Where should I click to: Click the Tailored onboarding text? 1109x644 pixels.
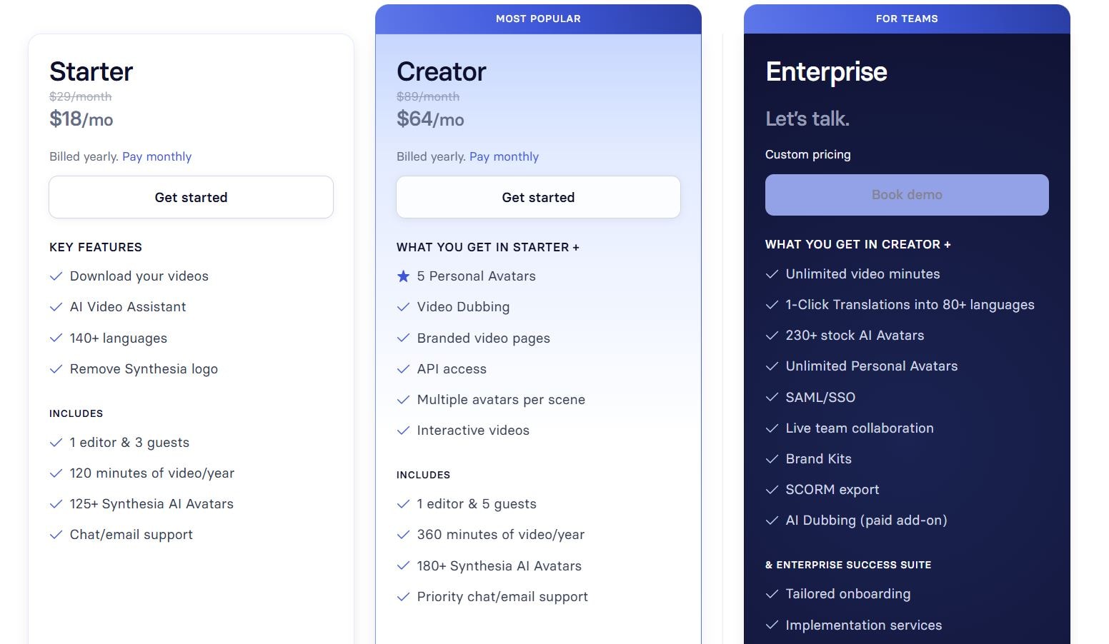[848, 594]
